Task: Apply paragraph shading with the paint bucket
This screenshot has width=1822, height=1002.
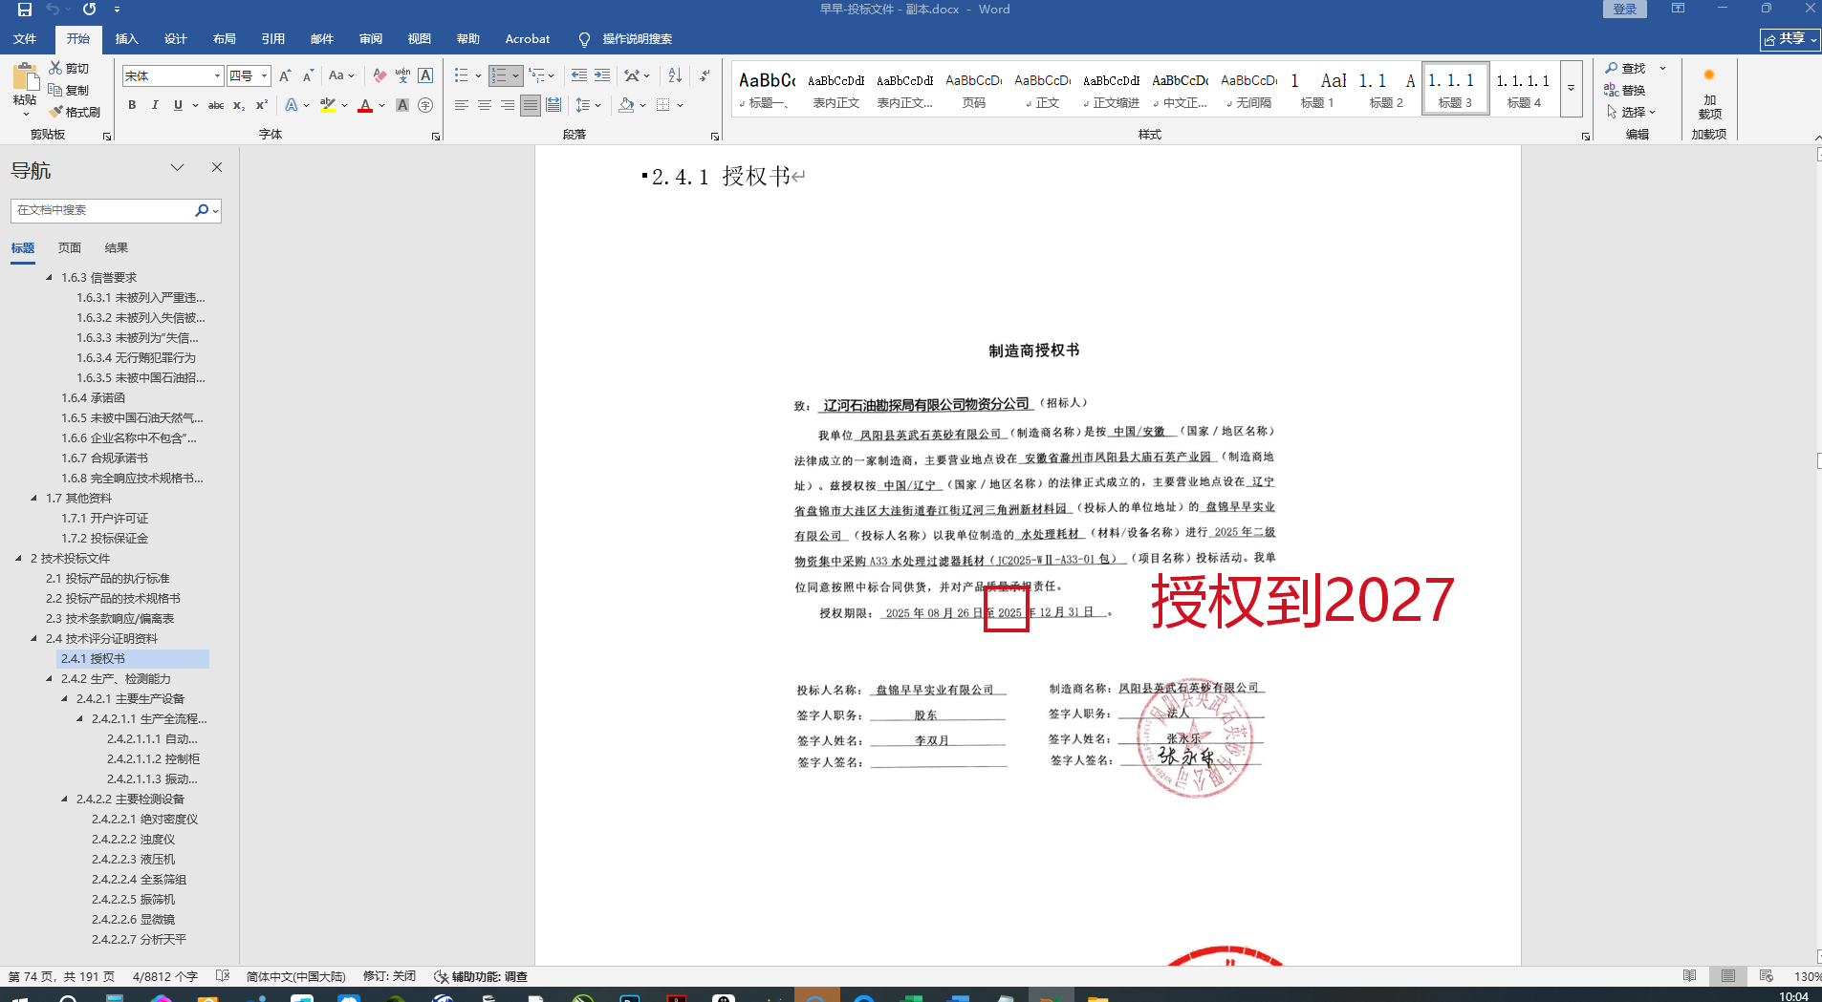Action: coord(626,105)
